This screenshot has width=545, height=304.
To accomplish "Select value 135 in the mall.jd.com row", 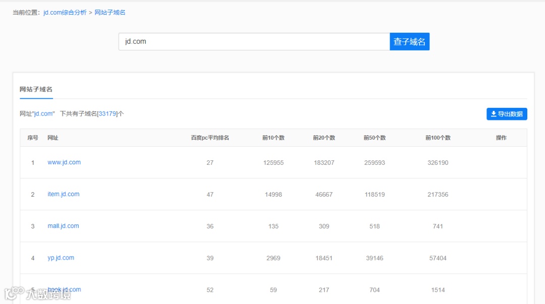I will [x=274, y=226].
